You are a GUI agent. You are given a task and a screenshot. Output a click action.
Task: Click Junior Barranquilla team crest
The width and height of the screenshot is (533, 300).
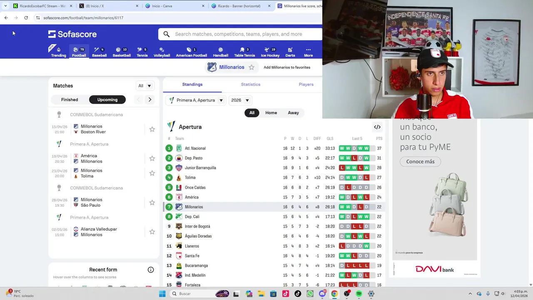(x=179, y=168)
